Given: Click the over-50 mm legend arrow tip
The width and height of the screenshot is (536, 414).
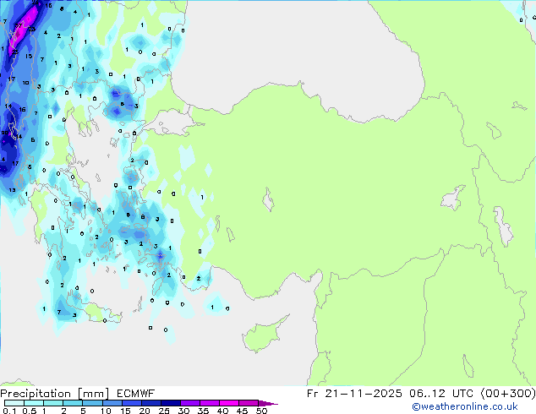Looking at the screenshot, I should (x=268, y=404).
